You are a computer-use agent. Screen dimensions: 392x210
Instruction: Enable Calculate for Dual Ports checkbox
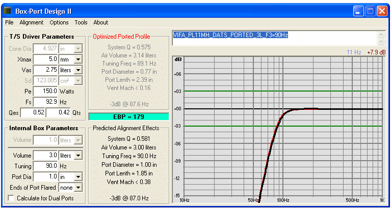point(11,198)
